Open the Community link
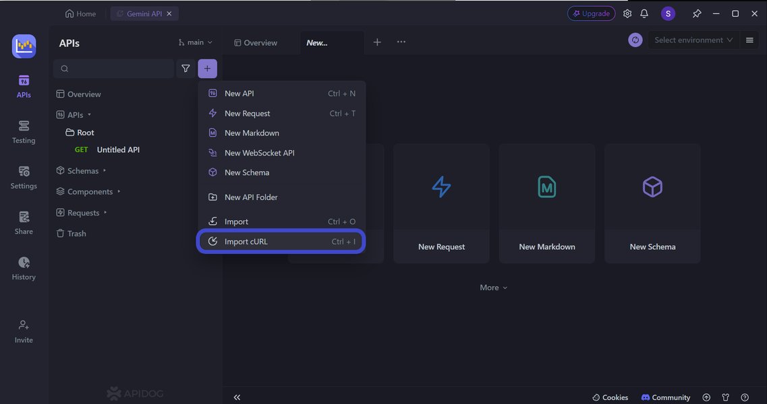 (x=665, y=397)
